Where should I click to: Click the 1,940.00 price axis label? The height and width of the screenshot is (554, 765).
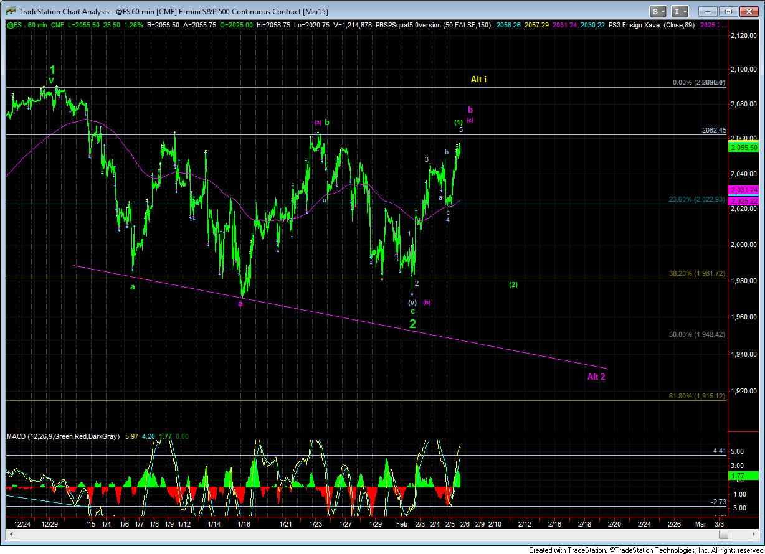743,354
